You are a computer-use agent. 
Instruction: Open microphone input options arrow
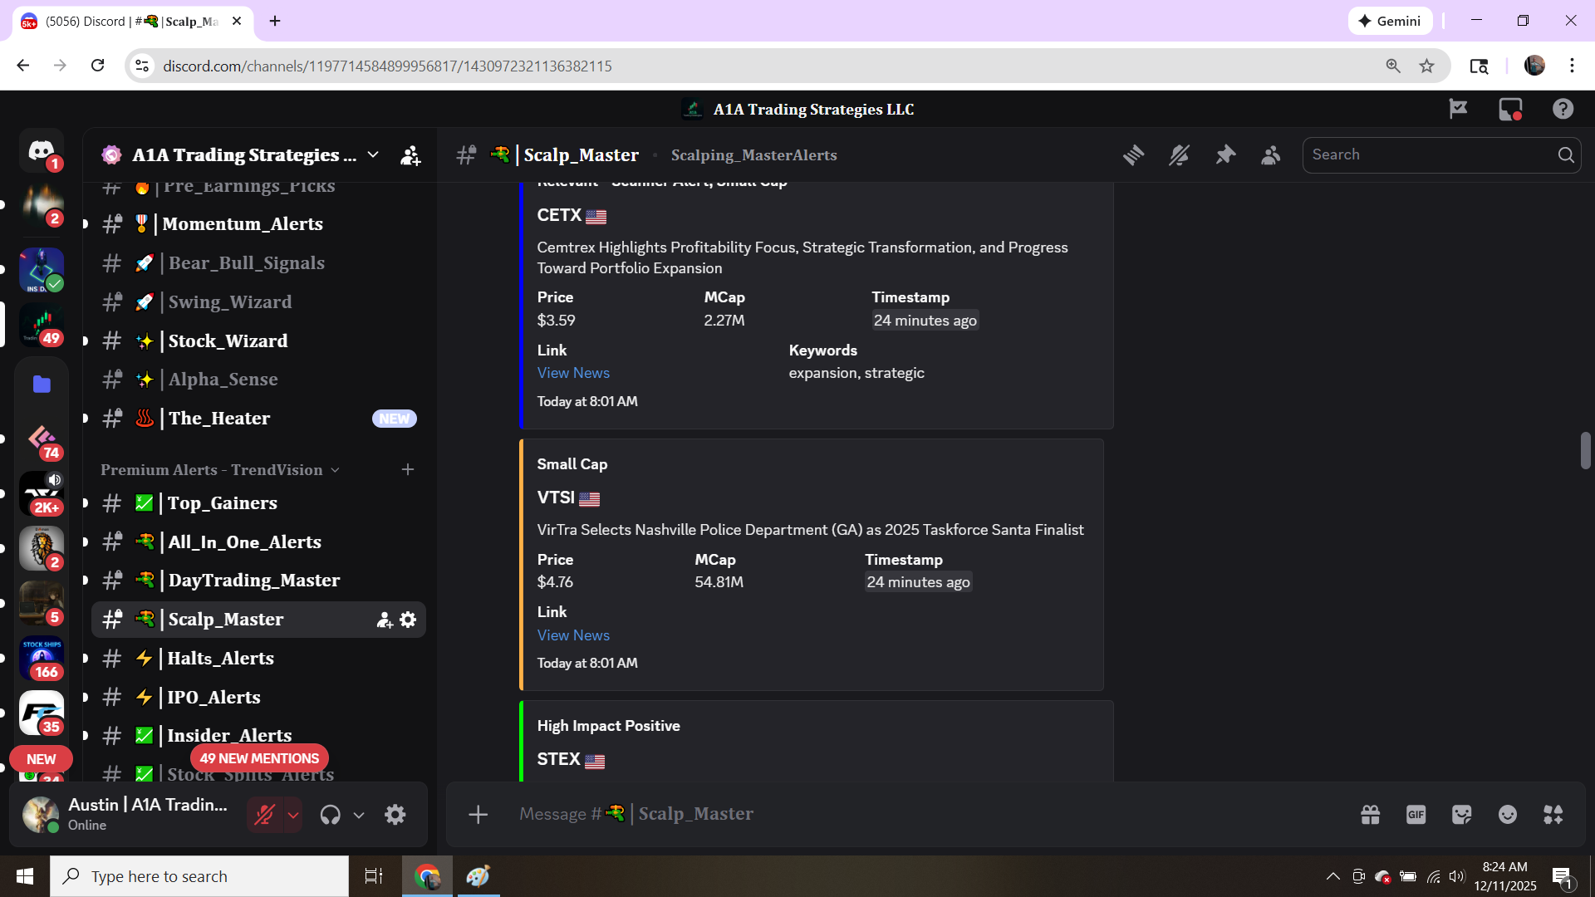(x=293, y=815)
